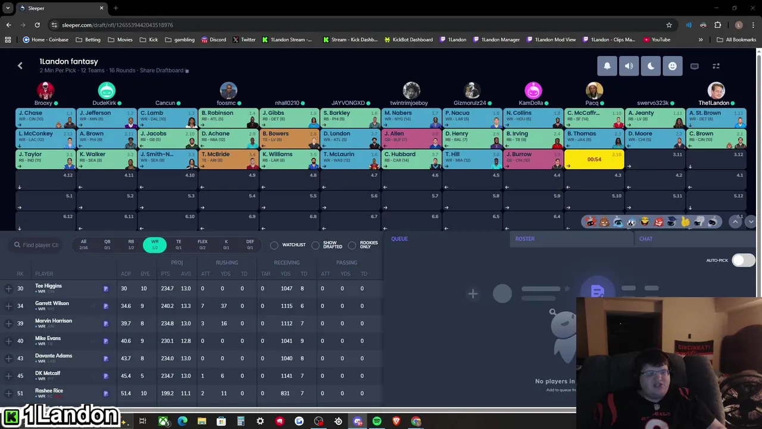Open the Betting bookmarks folder
Viewport: 762px width, 429px height.
click(88, 40)
